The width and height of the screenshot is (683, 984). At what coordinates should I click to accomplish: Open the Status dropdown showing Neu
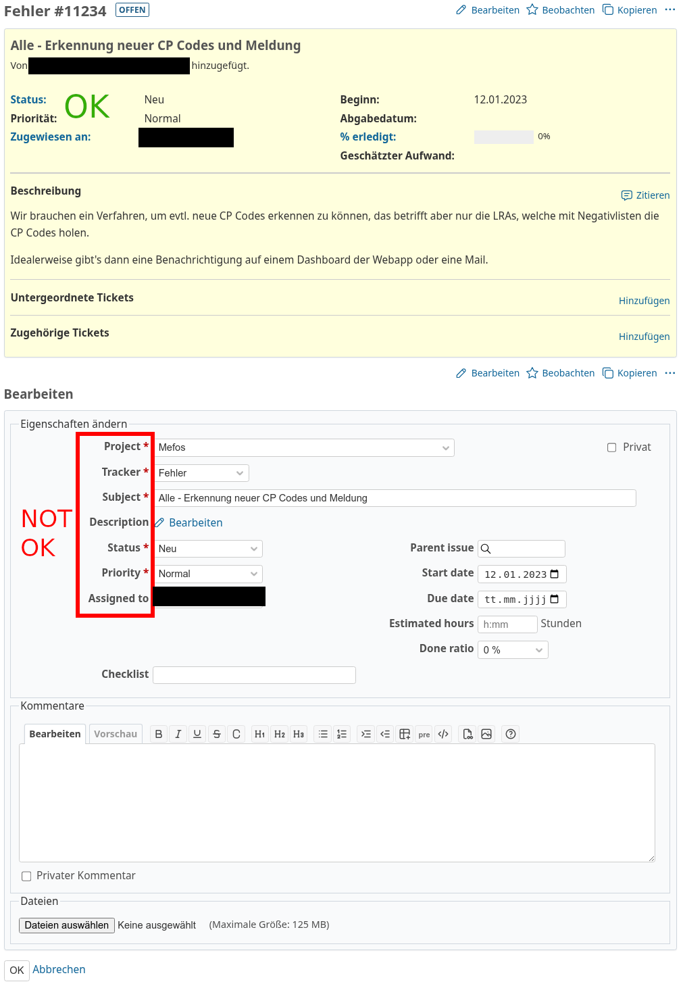click(x=208, y=549)
